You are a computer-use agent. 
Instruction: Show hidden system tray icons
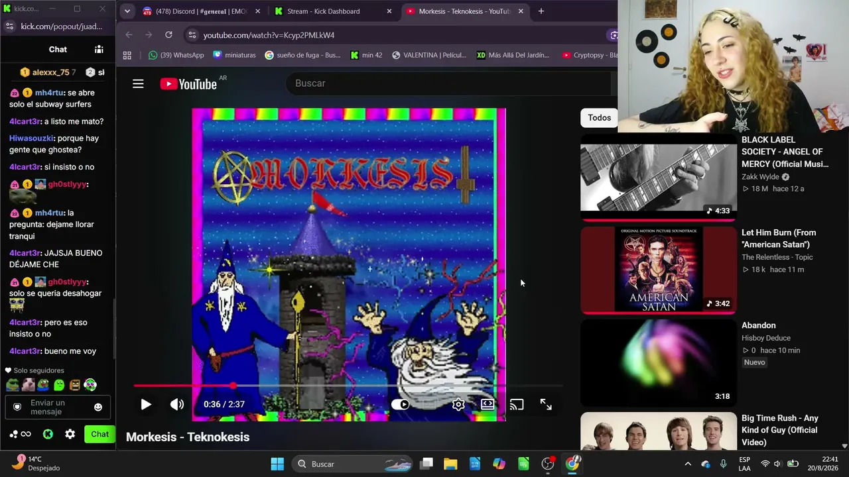[x=688, y=464]
